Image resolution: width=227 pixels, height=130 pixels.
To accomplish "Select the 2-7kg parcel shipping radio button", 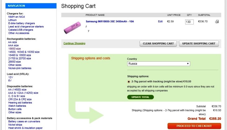I will point(129,81).
